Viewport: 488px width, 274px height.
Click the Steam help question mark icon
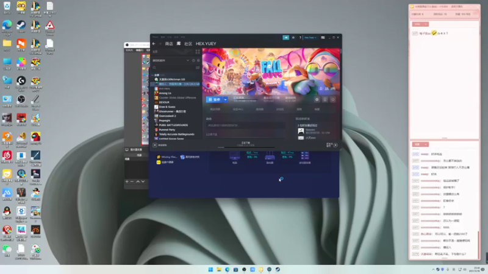300,38
